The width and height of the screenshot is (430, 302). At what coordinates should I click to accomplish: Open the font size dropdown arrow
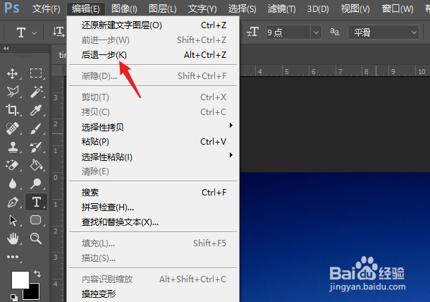(316, 32)
